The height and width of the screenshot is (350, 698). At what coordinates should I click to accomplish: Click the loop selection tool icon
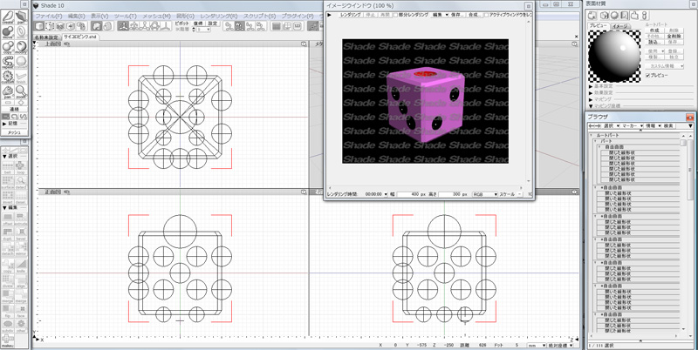click(x=21, y=167)
